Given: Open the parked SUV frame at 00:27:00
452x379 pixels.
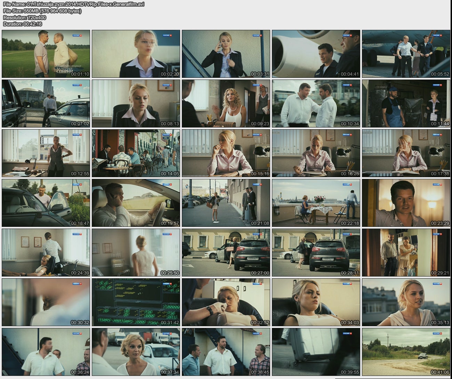Looking at the screenshot, I should pyautogui.click(x=226, y=253).
